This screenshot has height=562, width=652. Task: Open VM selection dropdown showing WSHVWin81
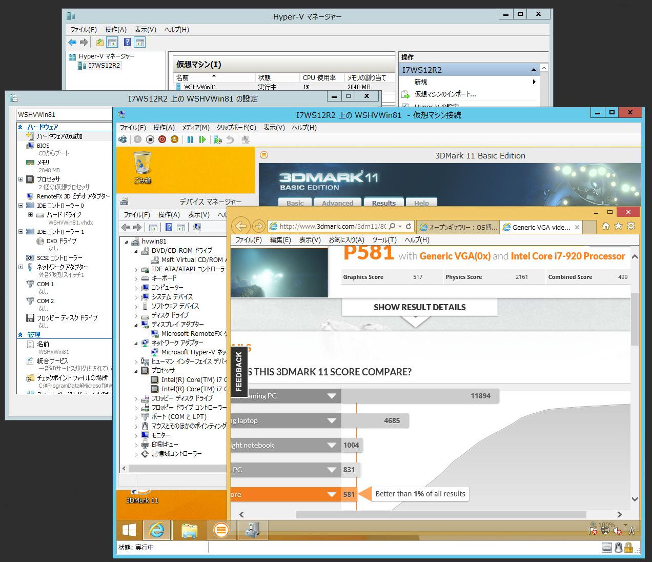tap(64, 114)
